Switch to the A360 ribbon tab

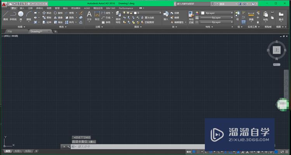click(87, 8)
